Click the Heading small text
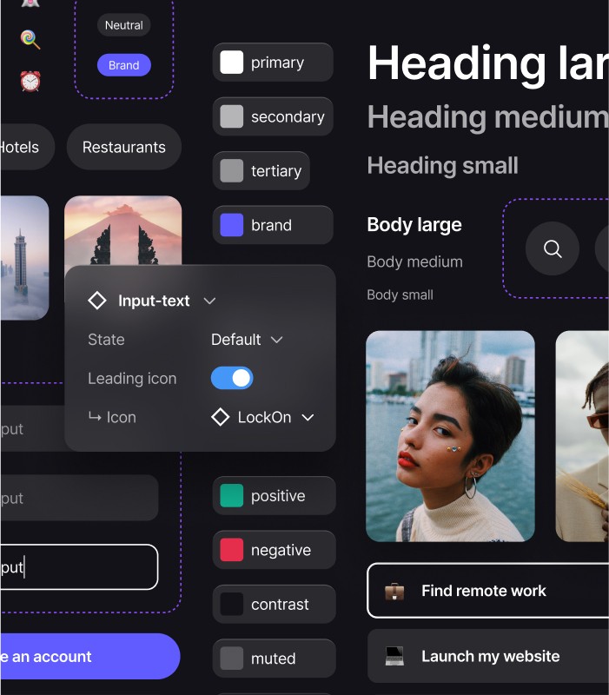The width and height of the screenshot is (609, 695). point(442,166)
